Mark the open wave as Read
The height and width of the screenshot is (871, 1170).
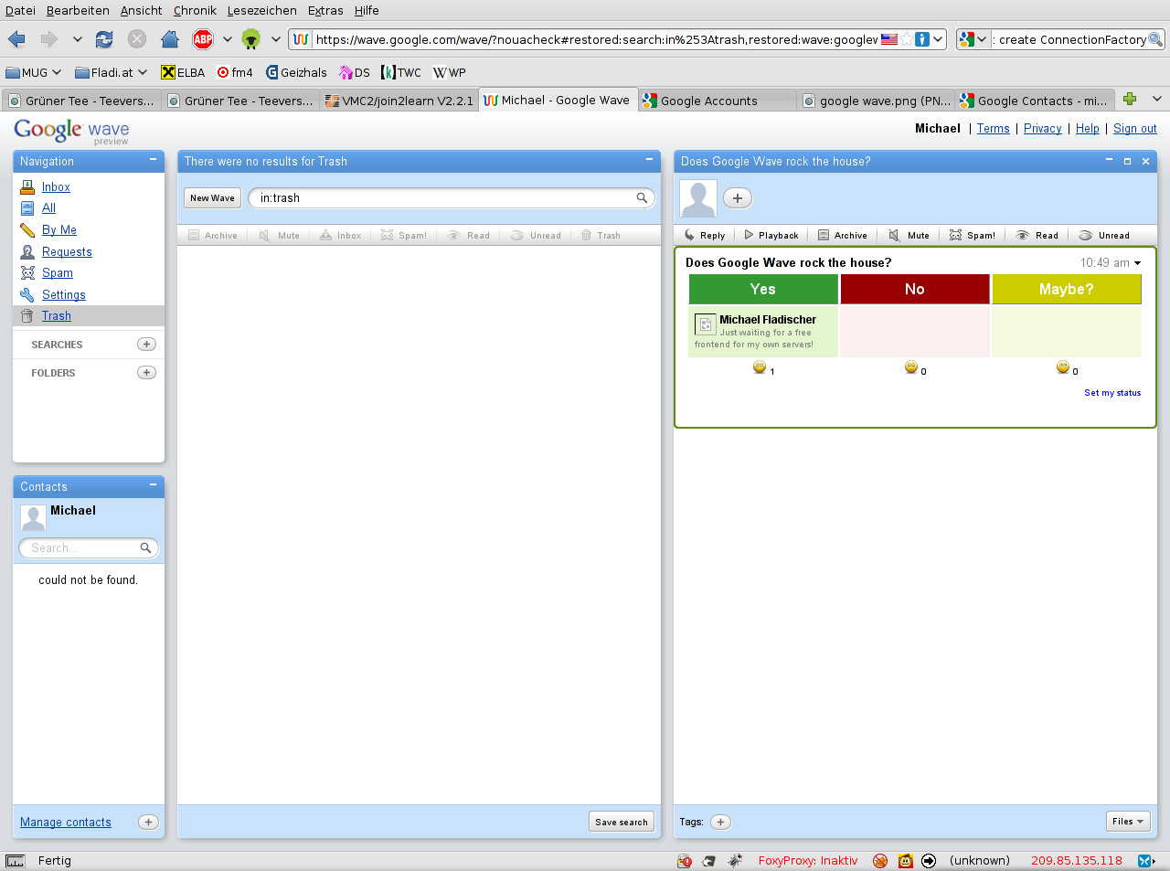1037,235
